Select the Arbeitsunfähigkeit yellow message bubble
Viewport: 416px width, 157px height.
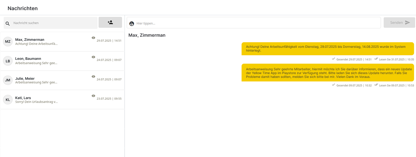pos(328,49)
